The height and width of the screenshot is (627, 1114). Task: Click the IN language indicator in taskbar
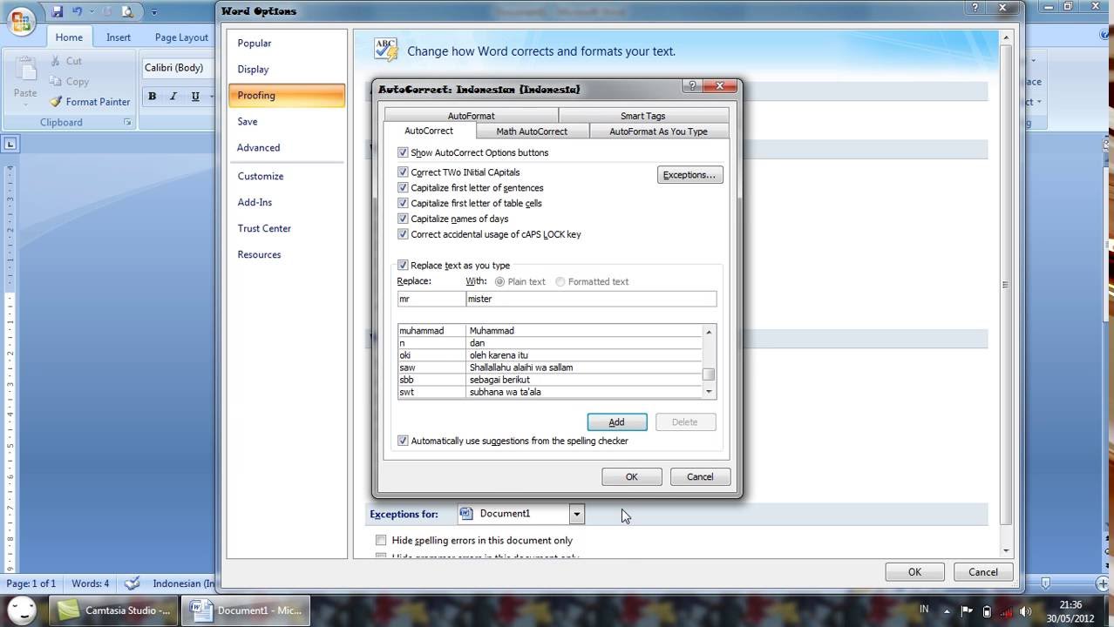coord(924,610)
